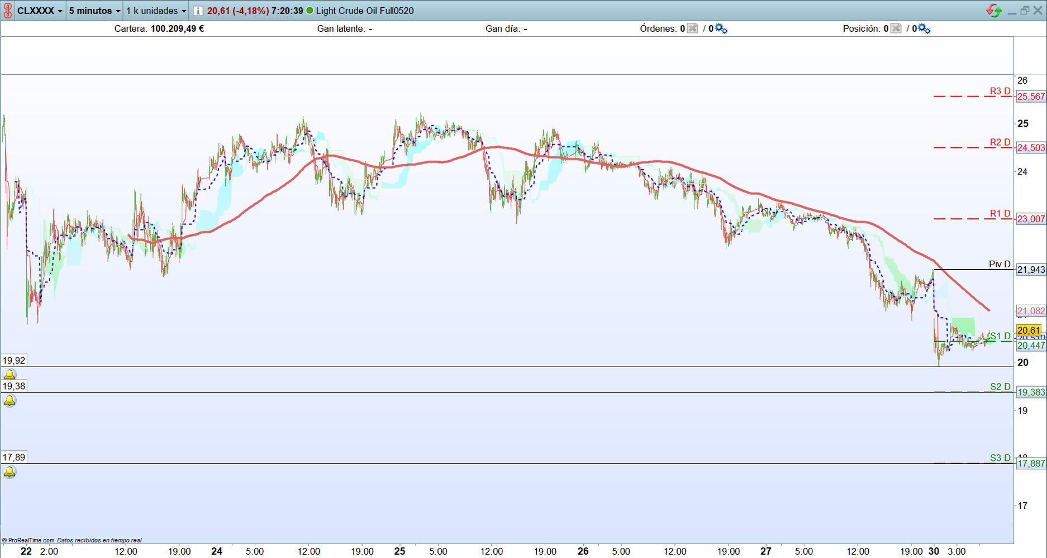
Task: Click the 19,92 alert price label
Action: [x=14, y=360]
